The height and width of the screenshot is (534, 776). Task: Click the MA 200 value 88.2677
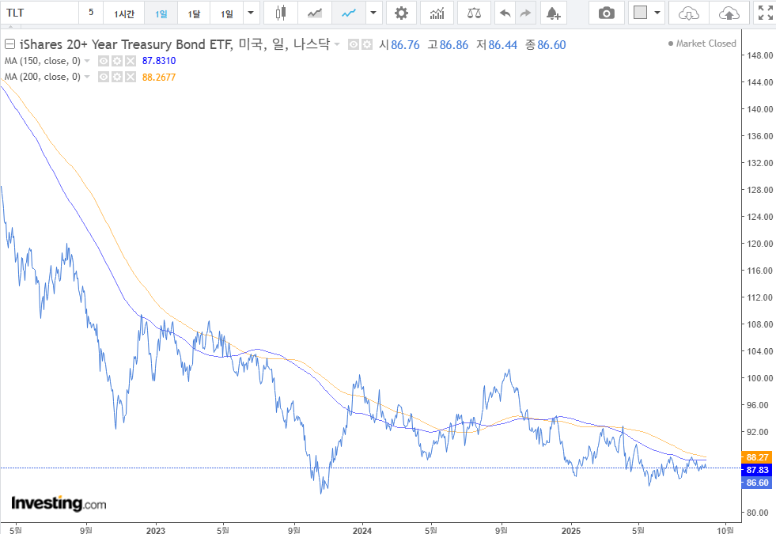(159, 78)
